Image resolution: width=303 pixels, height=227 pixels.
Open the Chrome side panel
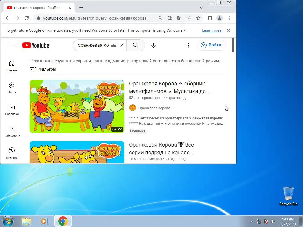(x=210, y=18)
